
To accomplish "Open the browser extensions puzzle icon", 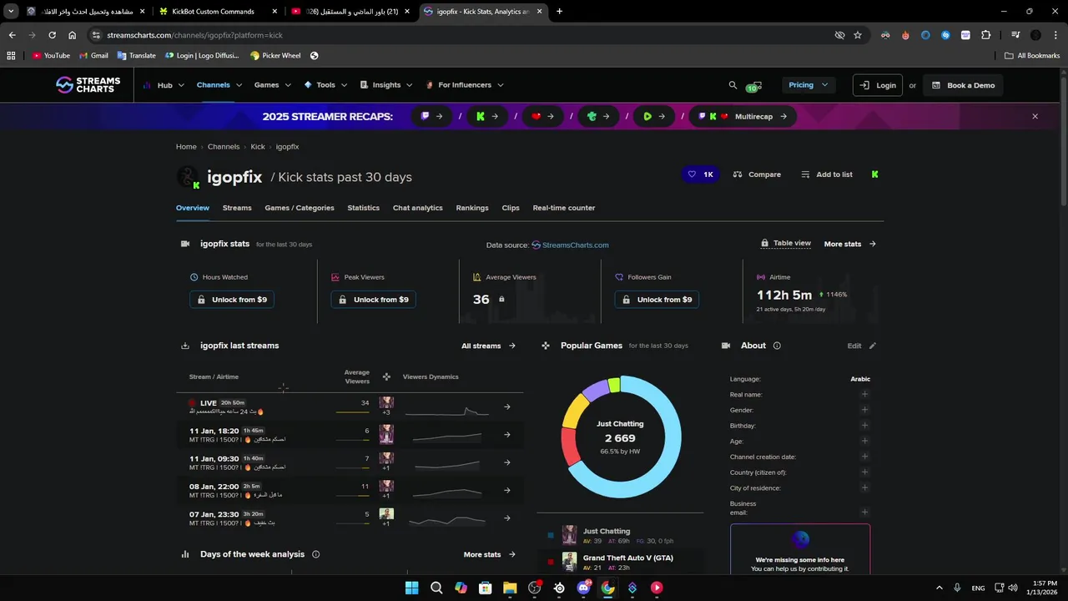I will (986, 35).
